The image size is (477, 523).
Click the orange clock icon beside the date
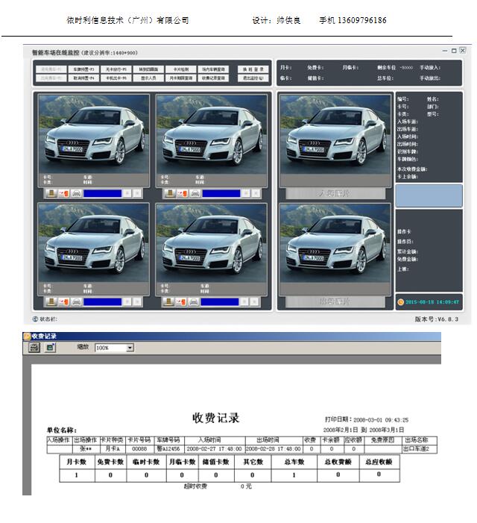[400, 302]
